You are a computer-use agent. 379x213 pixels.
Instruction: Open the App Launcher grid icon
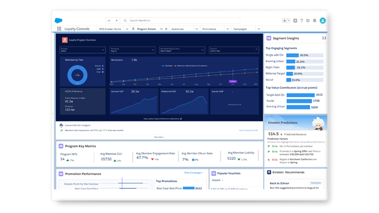[59, 29]
